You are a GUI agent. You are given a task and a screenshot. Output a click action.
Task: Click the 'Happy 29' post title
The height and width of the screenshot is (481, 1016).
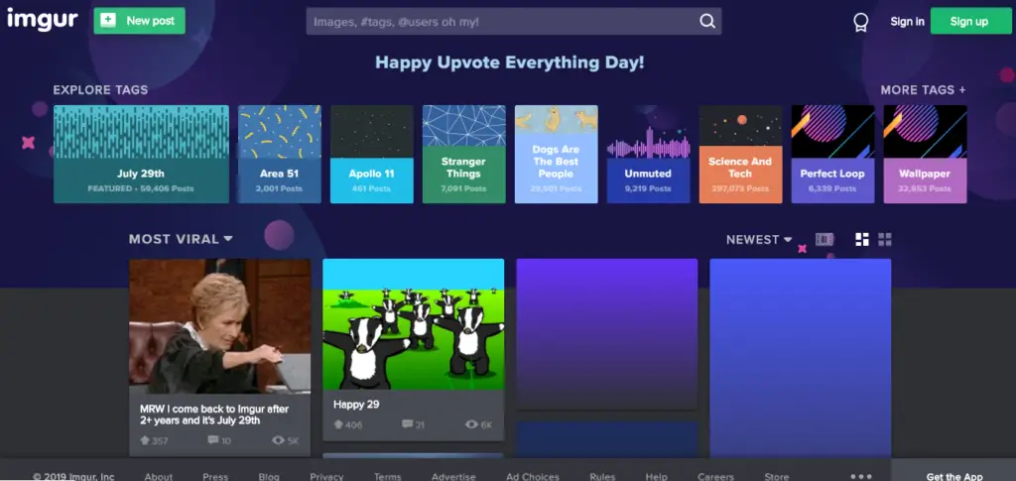click(356, 404)
